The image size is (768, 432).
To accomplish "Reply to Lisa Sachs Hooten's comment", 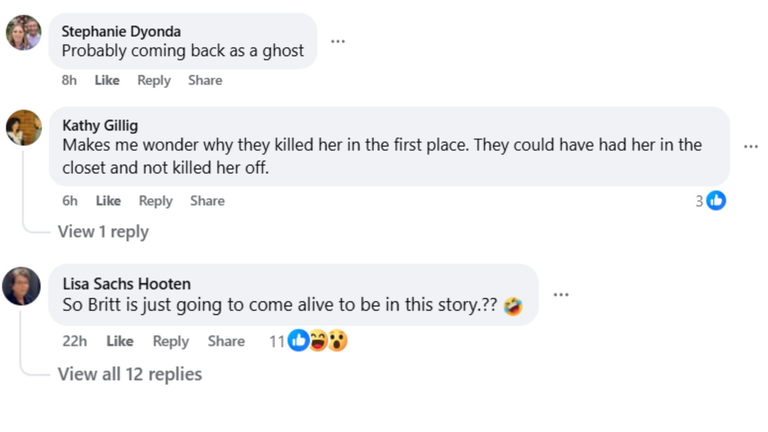I will click(x=171, y=341).
